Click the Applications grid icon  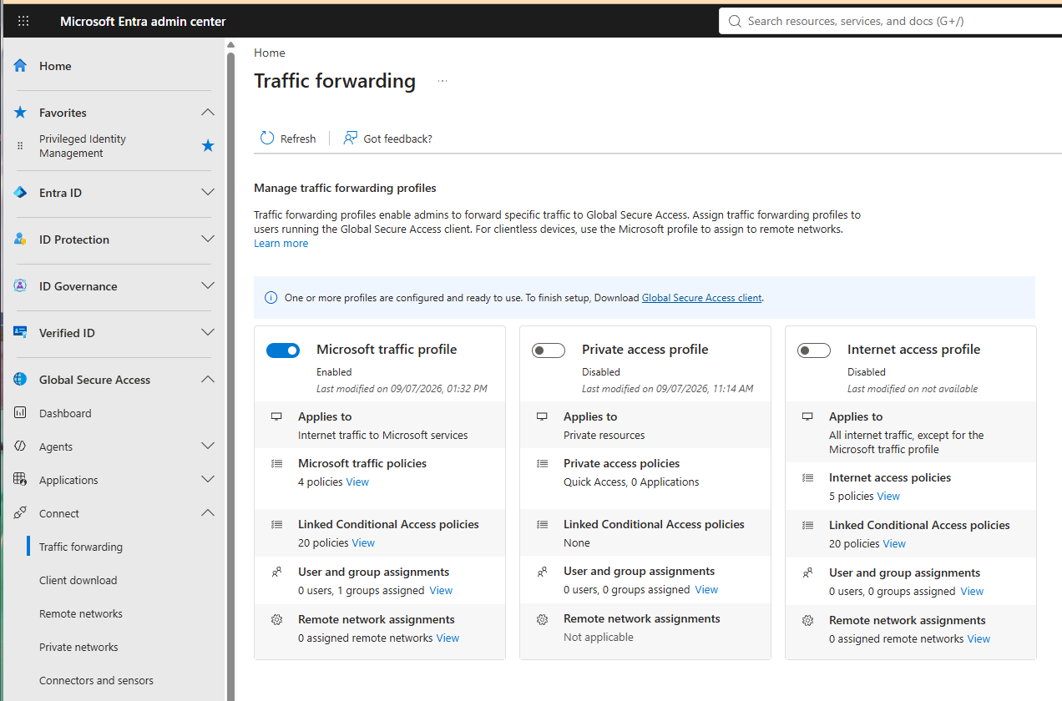20,480
